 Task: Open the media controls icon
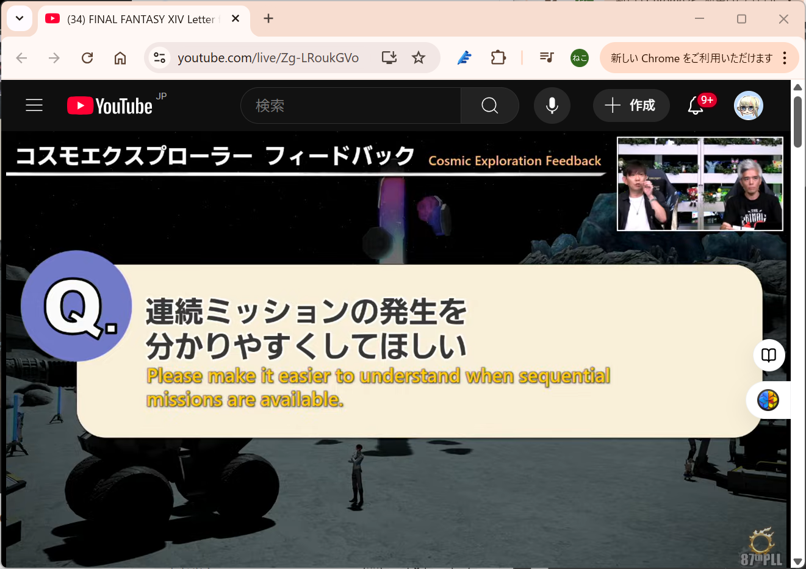tap(547, 58)
